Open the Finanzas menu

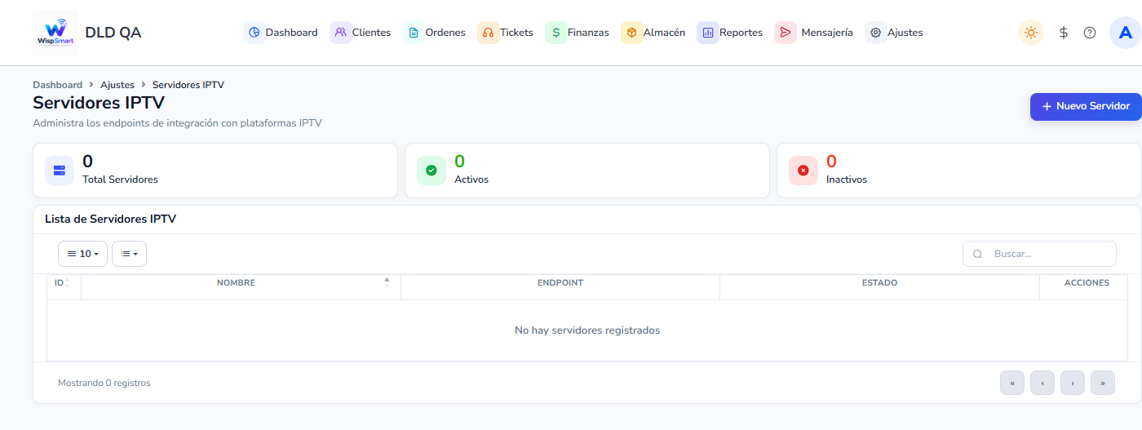pos(578,33)
